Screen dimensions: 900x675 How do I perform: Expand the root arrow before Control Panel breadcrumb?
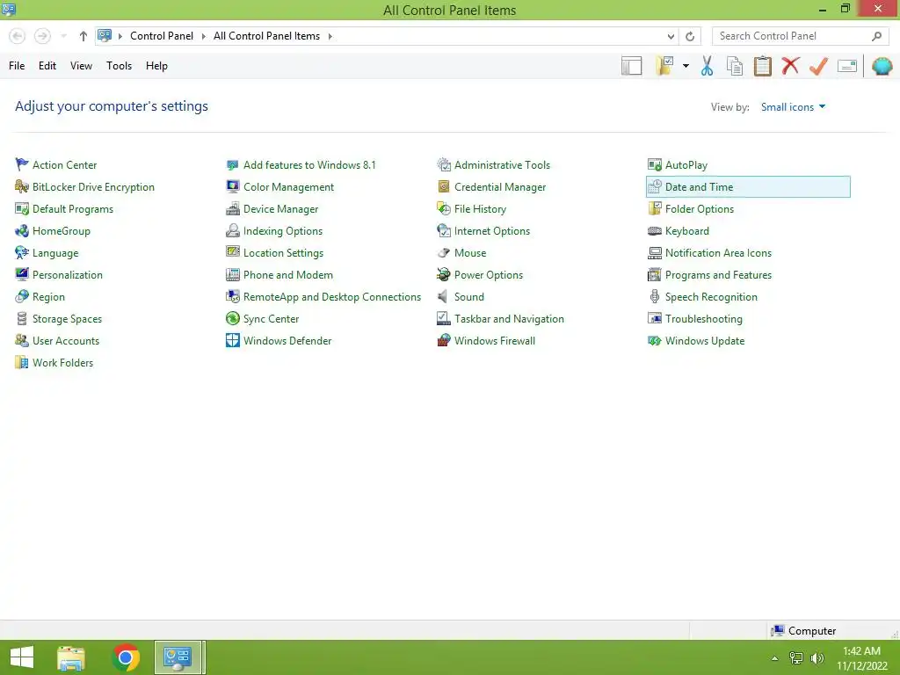coord(120,36)
